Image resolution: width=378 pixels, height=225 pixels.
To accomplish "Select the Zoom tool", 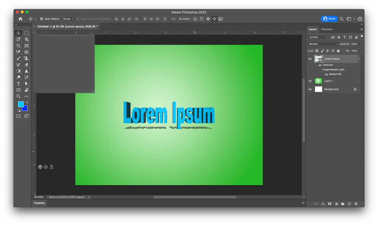I will pyautogui.click(x=18, y=96).
